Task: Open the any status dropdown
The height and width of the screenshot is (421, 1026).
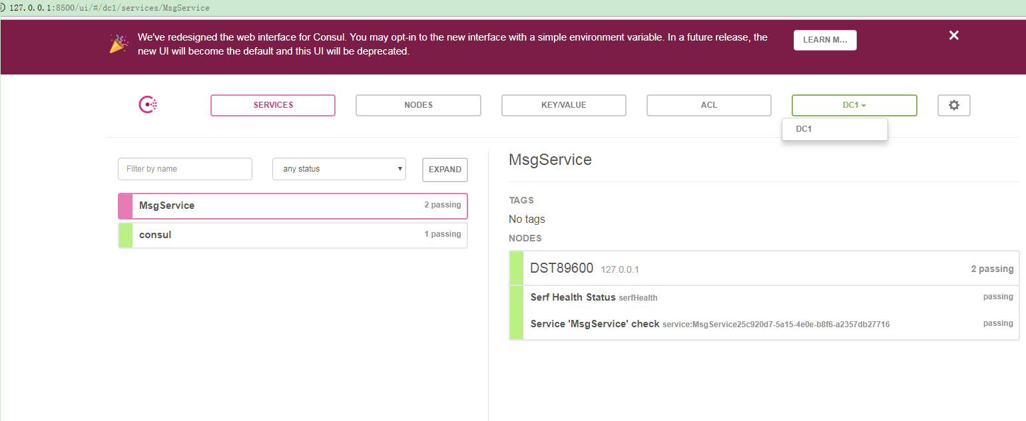Action: click(x=340, y=169)
